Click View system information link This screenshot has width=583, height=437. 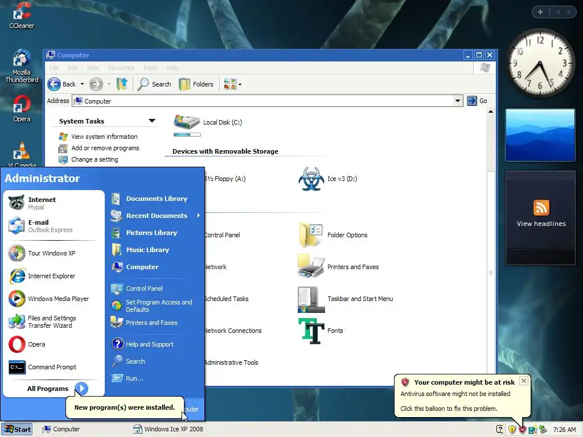coord(104,137)
